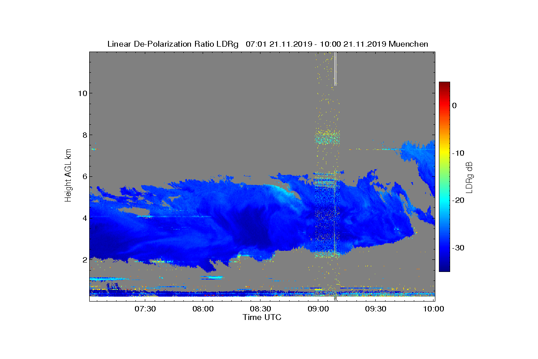Viewport: 538px width, 359px height.
Task: Click the 10:00 time tick label
Action: coord(434,309)
